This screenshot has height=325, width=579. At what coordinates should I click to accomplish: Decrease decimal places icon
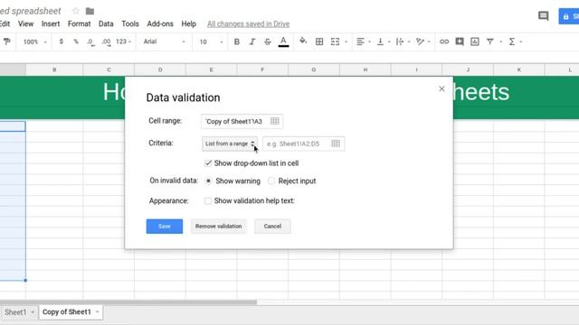(x=90, y=42)
